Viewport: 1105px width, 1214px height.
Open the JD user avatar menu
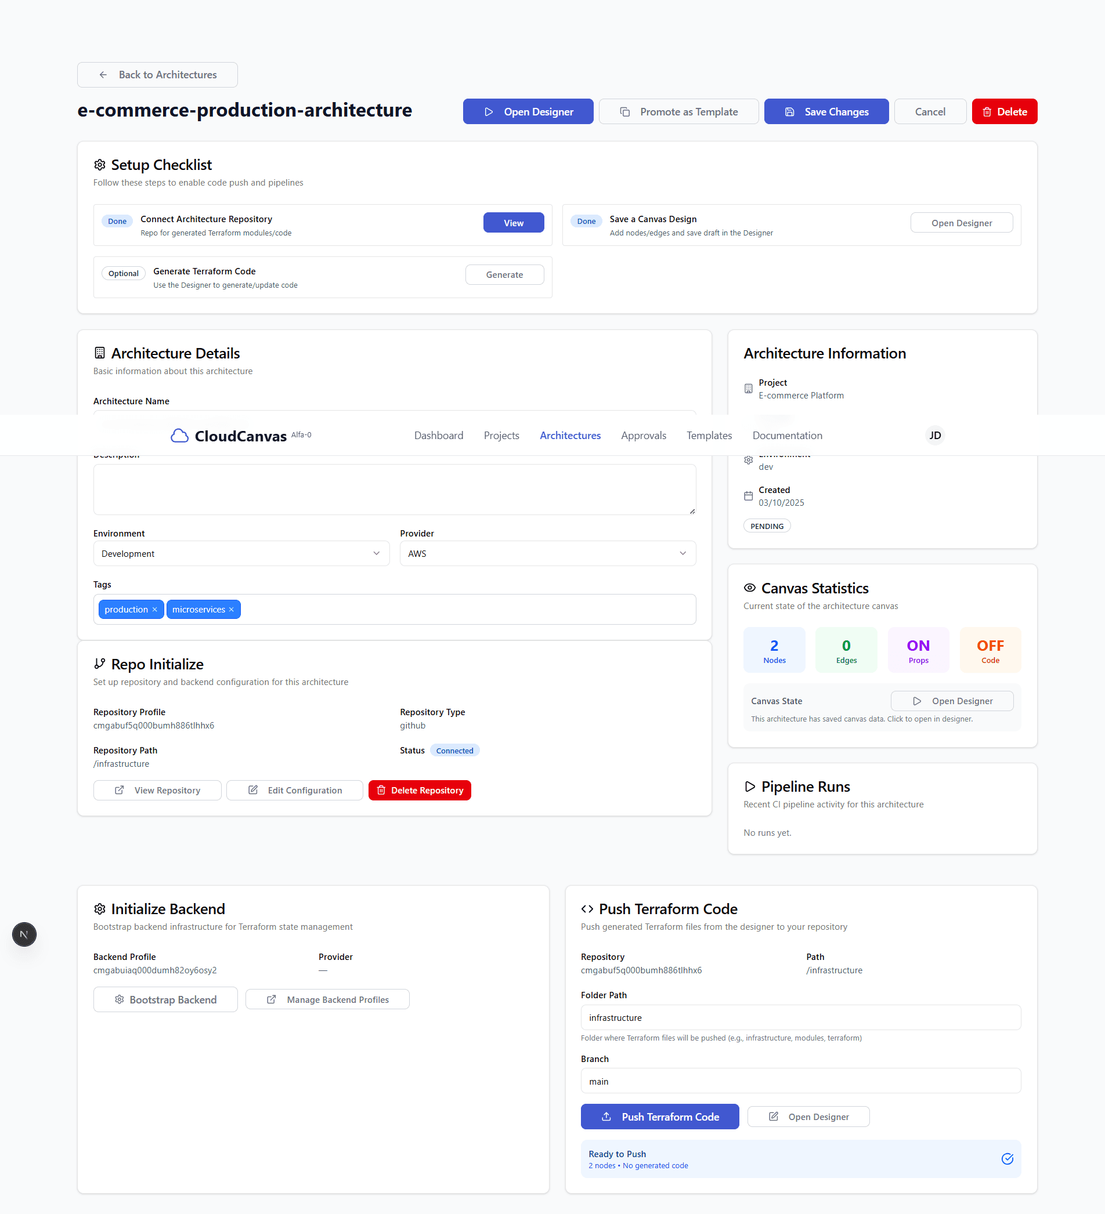pyautogui.click(x=934, y=435)
